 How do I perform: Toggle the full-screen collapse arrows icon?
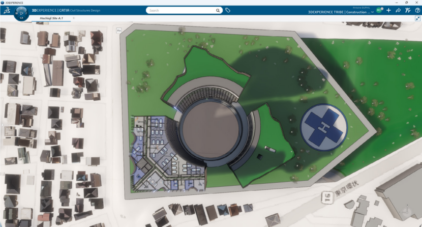click(418, 18)
